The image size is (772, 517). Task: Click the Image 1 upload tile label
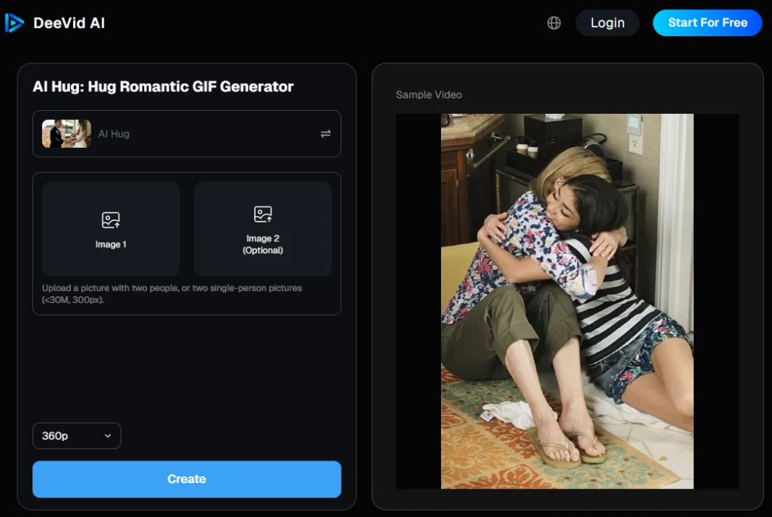click(x=111, y=244)
